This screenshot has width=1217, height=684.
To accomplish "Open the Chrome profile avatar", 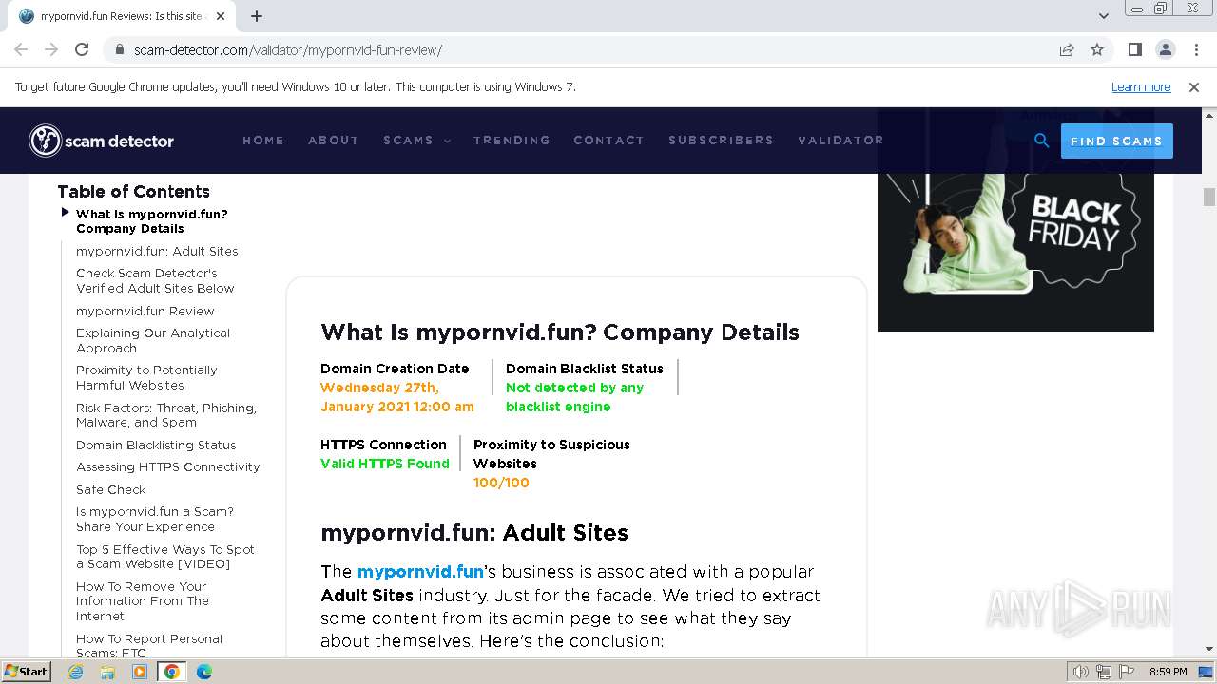I will tap(1165, 49).
